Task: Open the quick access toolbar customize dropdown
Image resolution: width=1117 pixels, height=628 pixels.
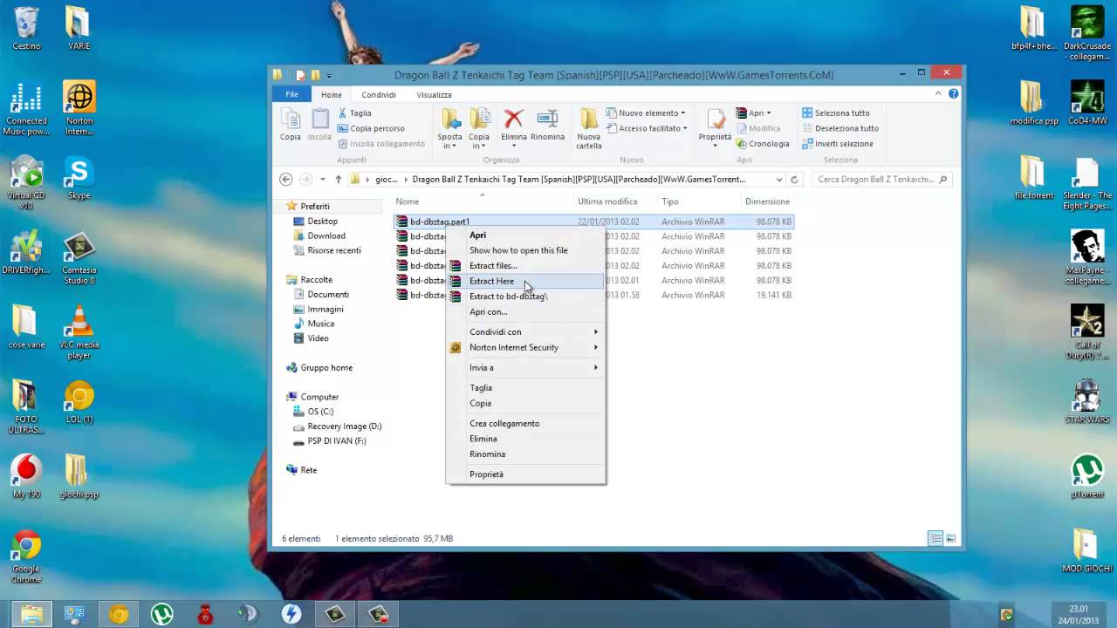Action: [328, 75]
